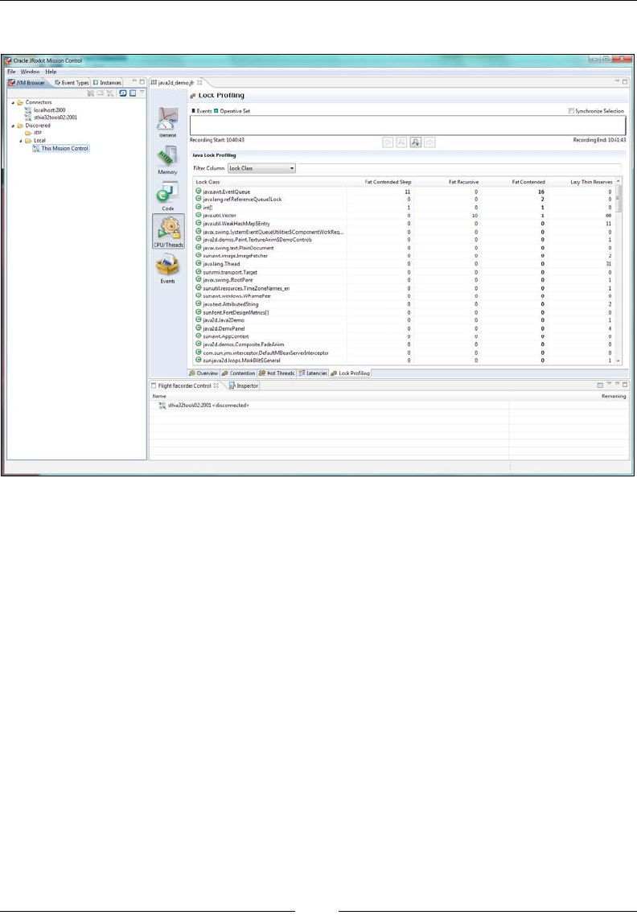Screen dimensions: 637x919
Task: Open the Window menu
Action: (30, 72)
